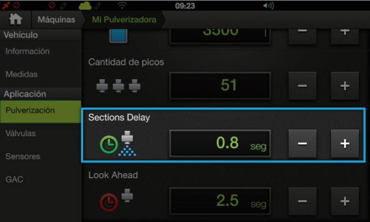
Task: Tap the Sections Delay 0.8 value field
Action: point(220,143)
